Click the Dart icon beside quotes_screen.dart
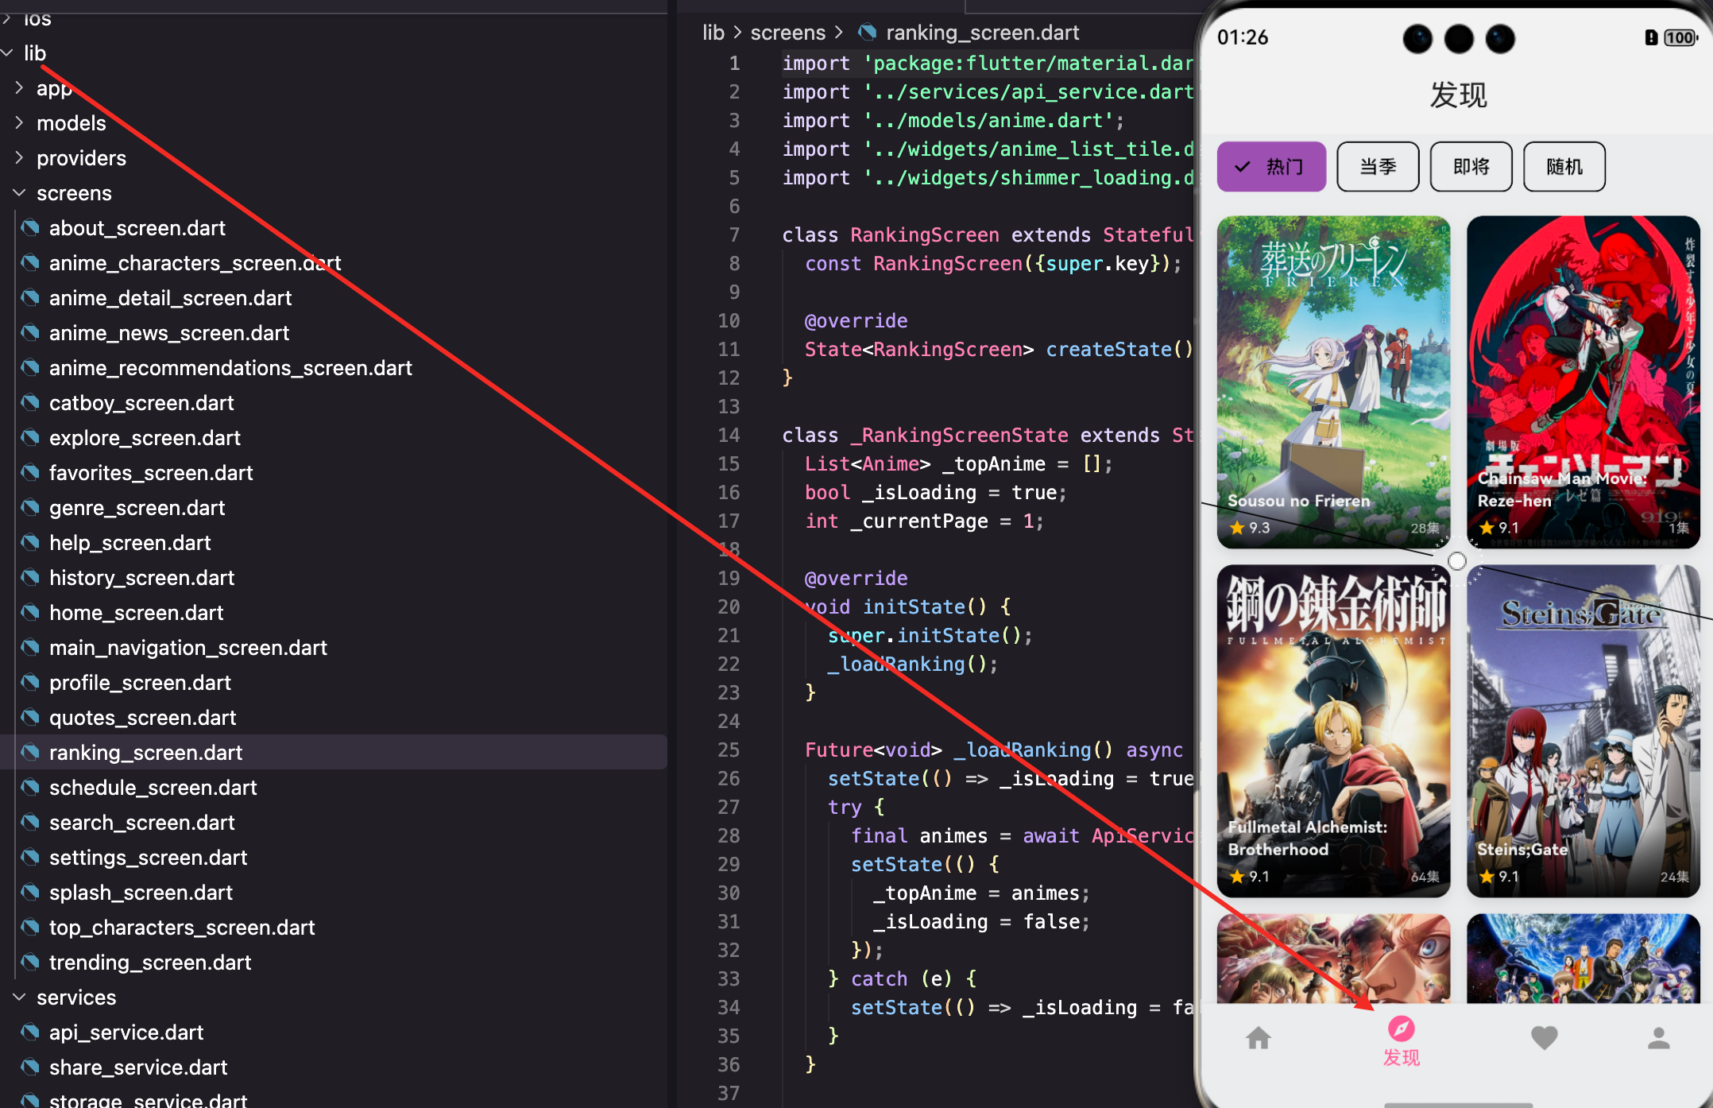The width and height of the screenshot is (1713, 1108). [30, 718]
